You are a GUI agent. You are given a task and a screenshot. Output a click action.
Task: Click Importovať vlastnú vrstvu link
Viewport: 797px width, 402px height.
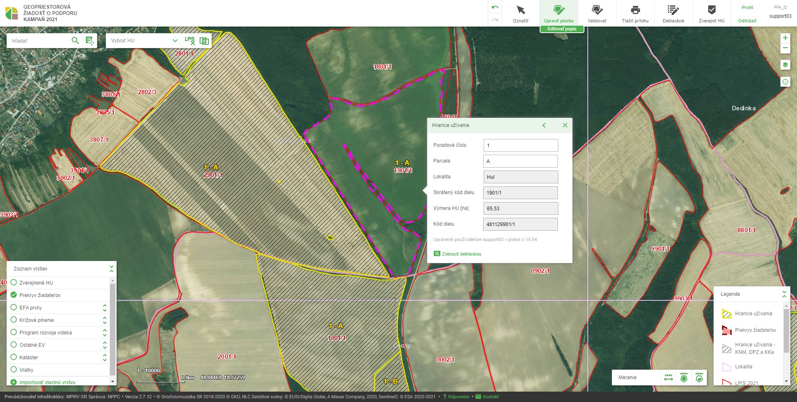(47, 382)
